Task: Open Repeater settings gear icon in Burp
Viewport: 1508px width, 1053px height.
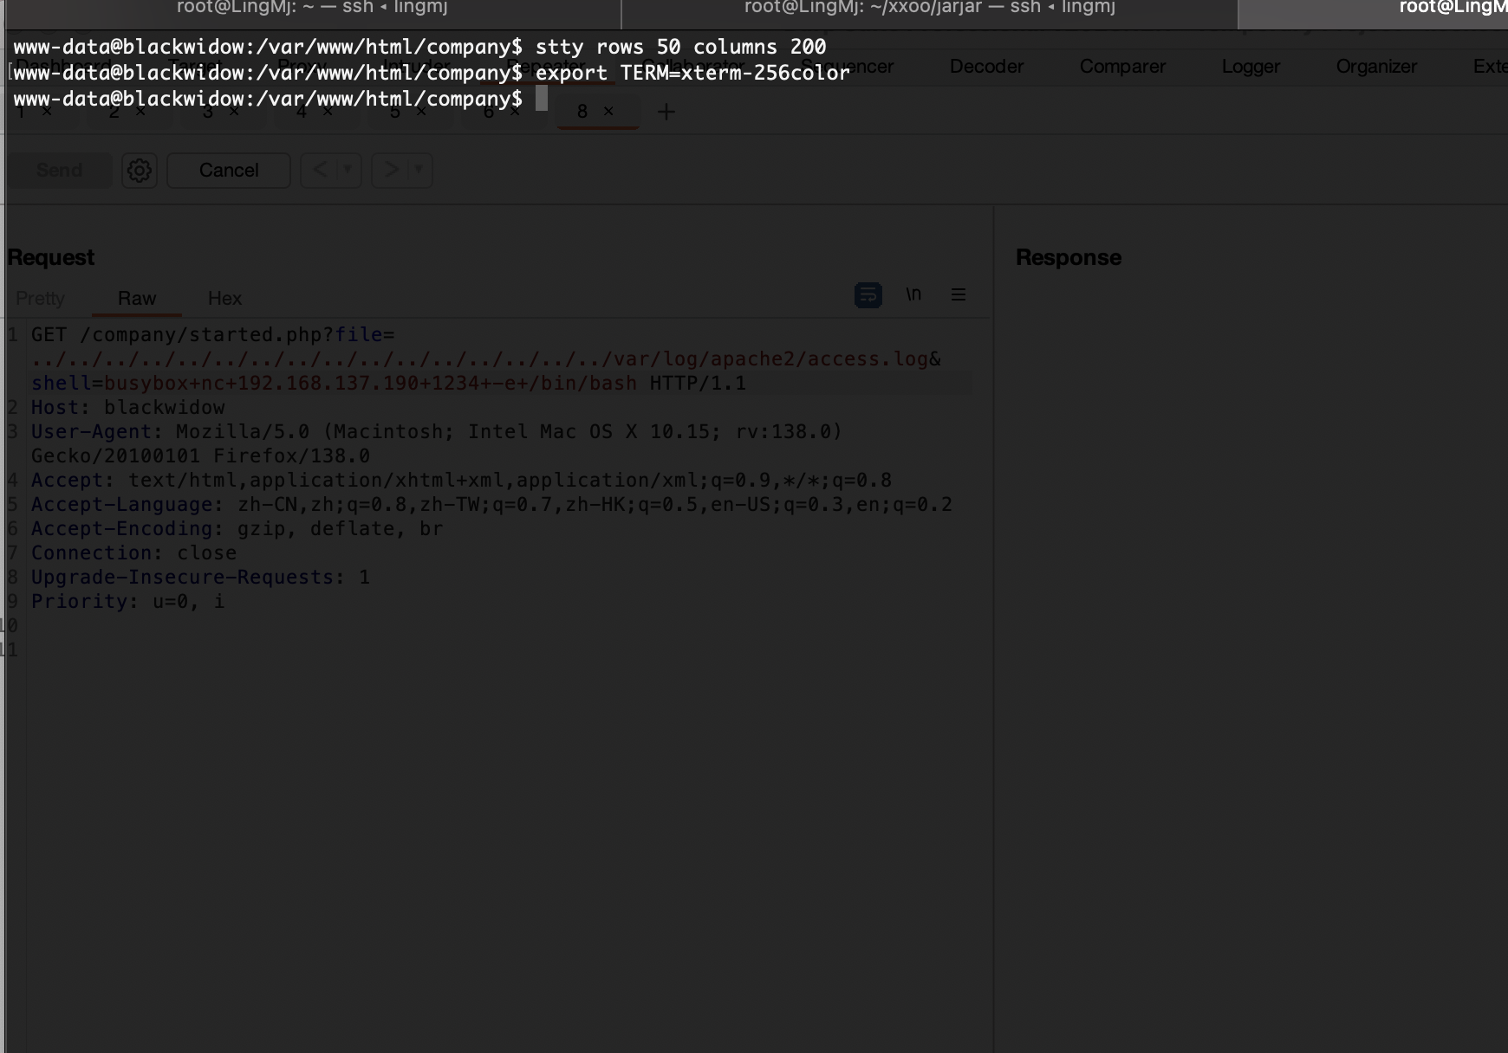Action: [140, 171]
